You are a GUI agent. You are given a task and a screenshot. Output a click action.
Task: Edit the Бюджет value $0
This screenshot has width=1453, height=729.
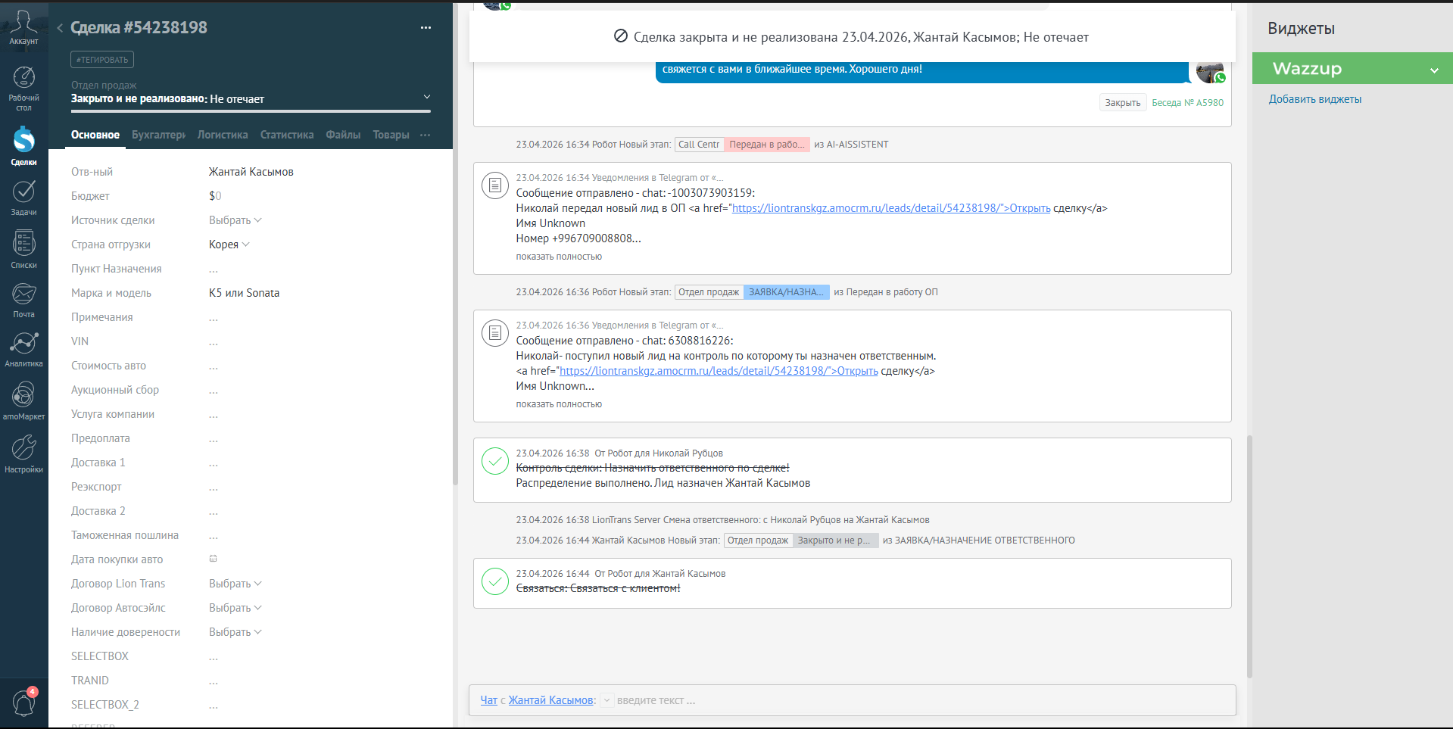point(215,196)
